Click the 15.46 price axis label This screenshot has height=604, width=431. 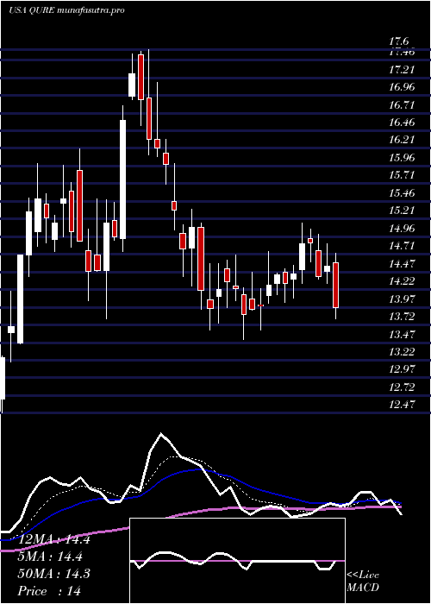click(402, 193)
